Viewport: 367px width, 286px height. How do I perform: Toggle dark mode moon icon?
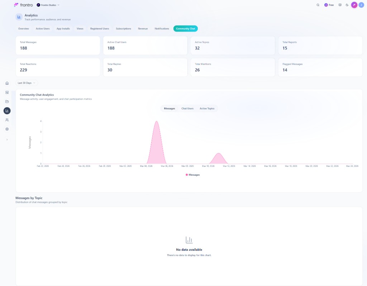pyautogui.click(x=347, y=5)
